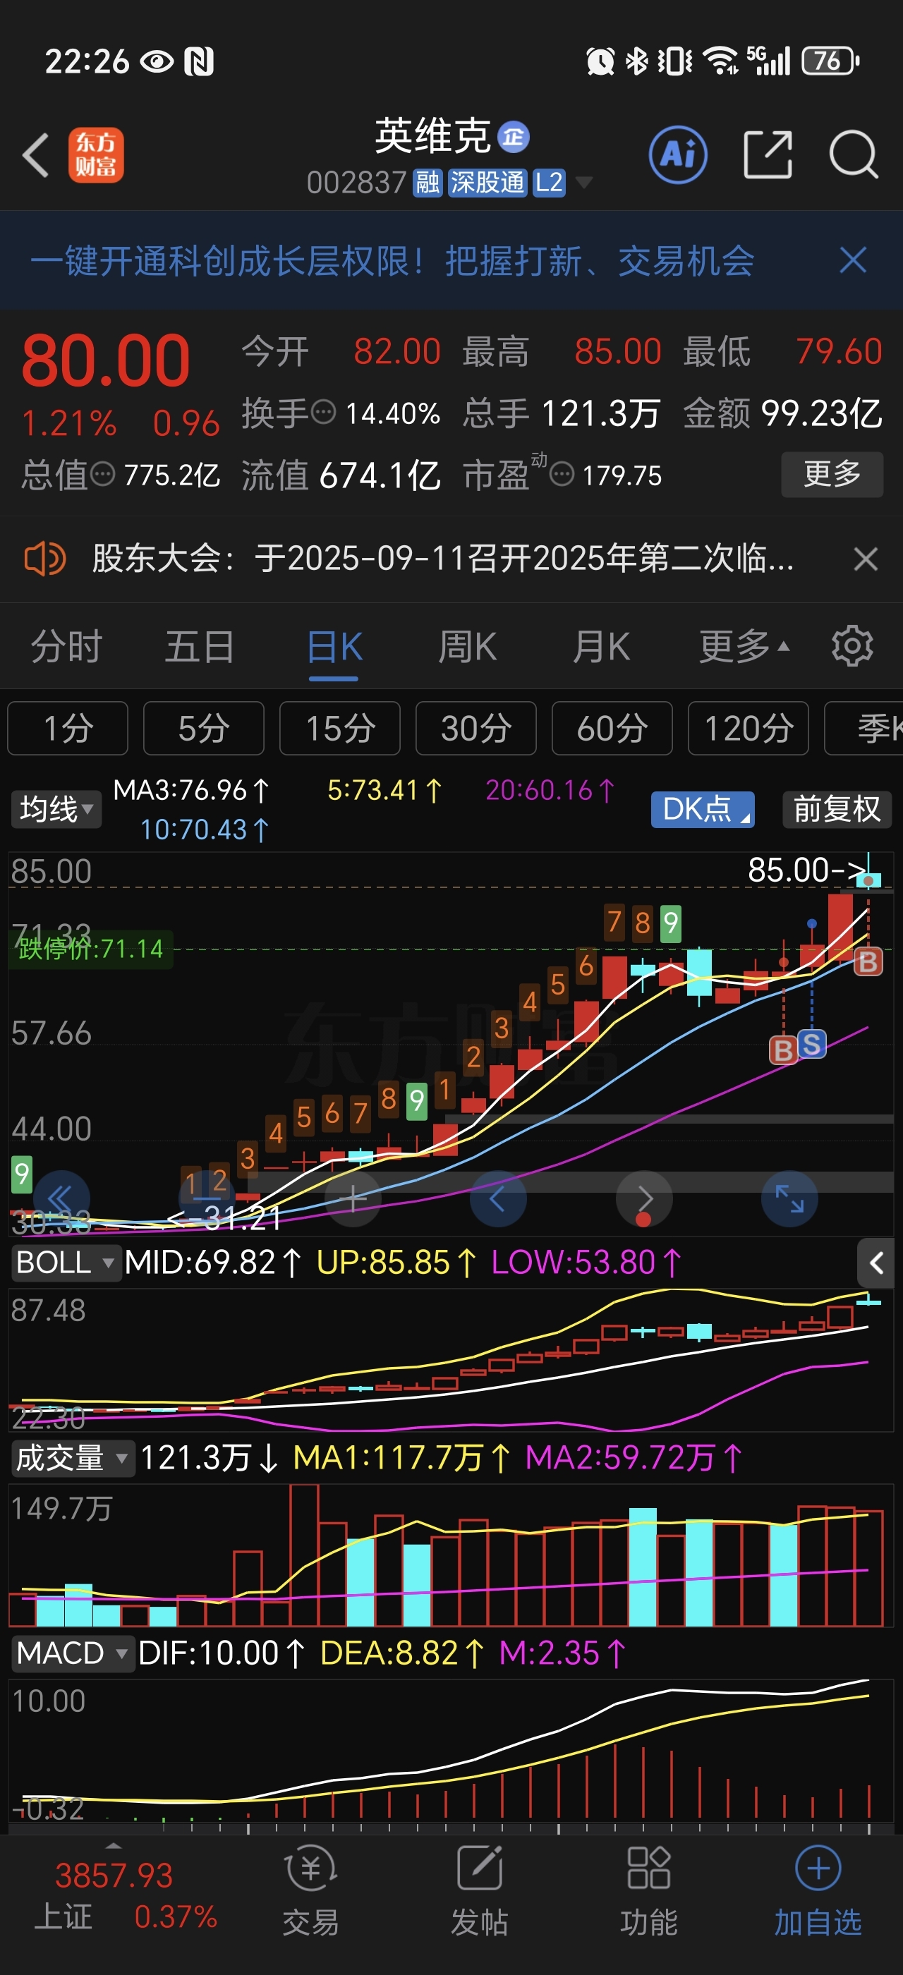
Task: Open the MACD indicator dropdown
Action: click(72, 1653)
